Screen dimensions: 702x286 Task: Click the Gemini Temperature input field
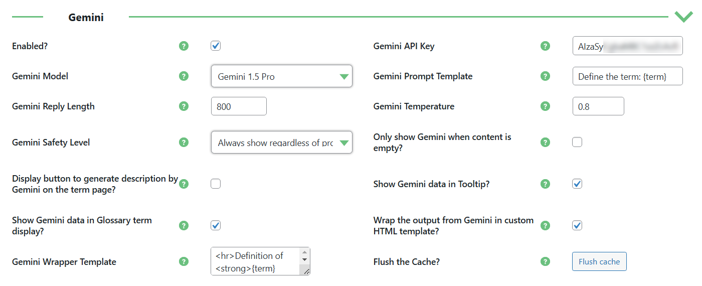pos(598,106)
